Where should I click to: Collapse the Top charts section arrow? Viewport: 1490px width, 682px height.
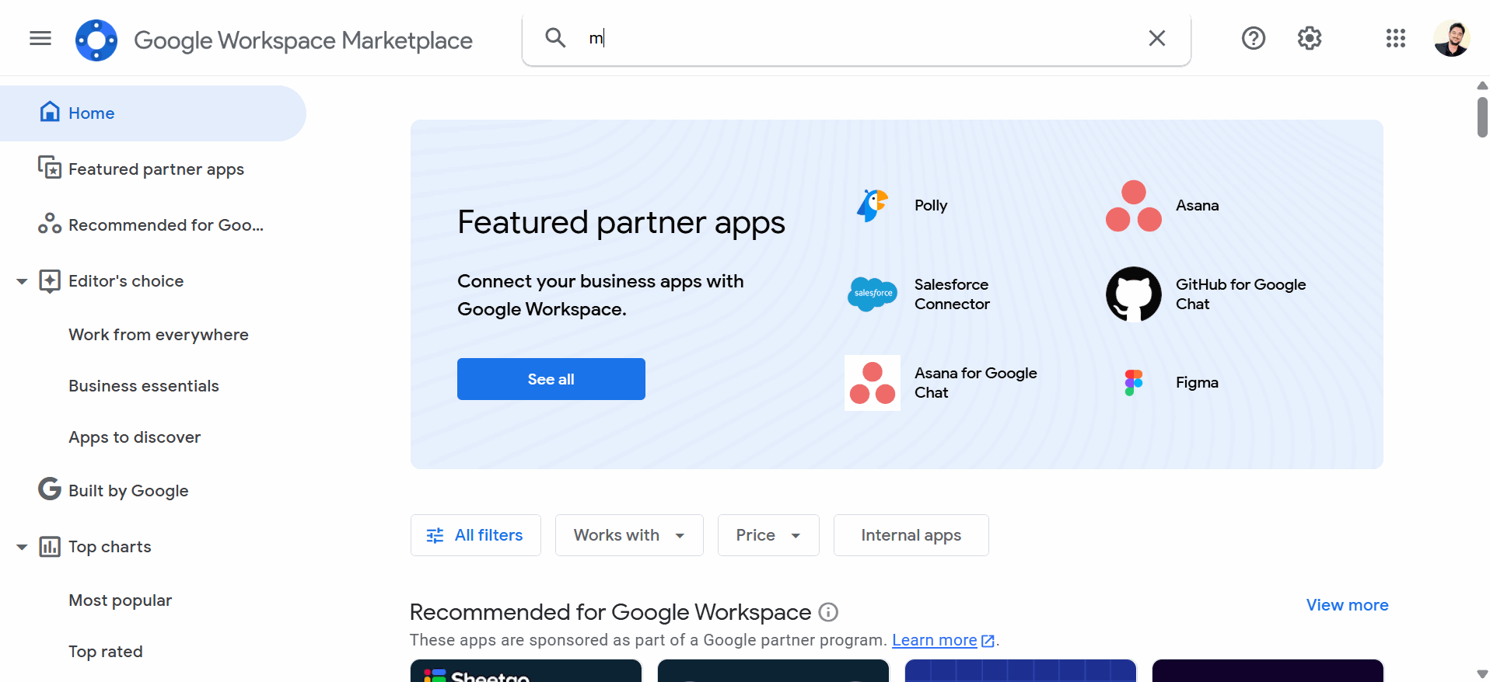pyautogui.click(x=22, y=547)
